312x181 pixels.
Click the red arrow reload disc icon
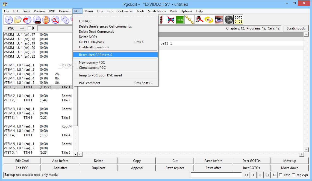click(x=27, y=20)
